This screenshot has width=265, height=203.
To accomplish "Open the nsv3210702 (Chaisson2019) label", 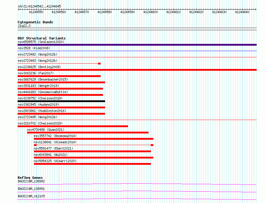I will [40, 123].
